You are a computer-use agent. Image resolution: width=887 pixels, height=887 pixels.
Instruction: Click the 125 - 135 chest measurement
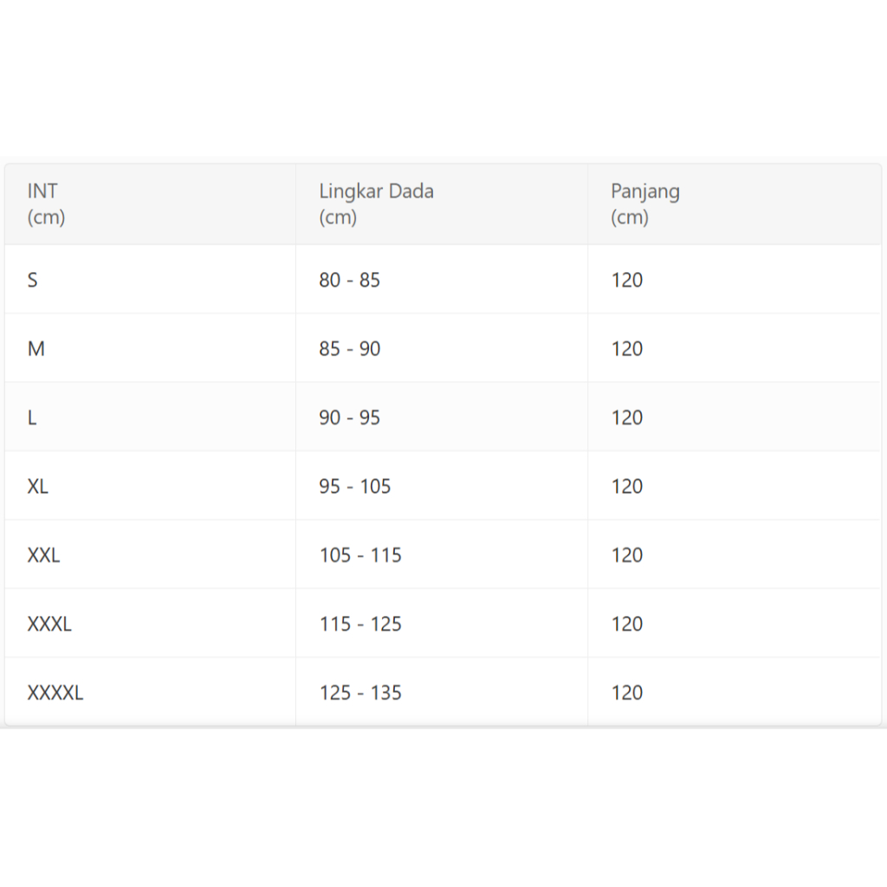[x=360, y=692]
